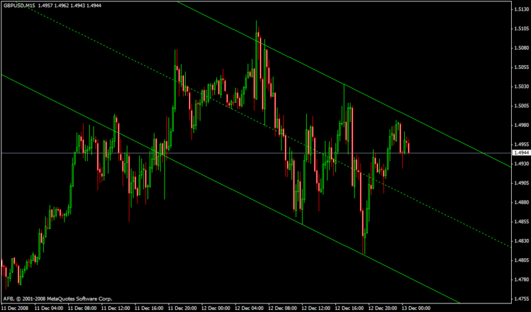Click the last red candlestick on the chart
The height and width of the screenshot is (312, 531).
pyautogui.click(x=409, y=147)
